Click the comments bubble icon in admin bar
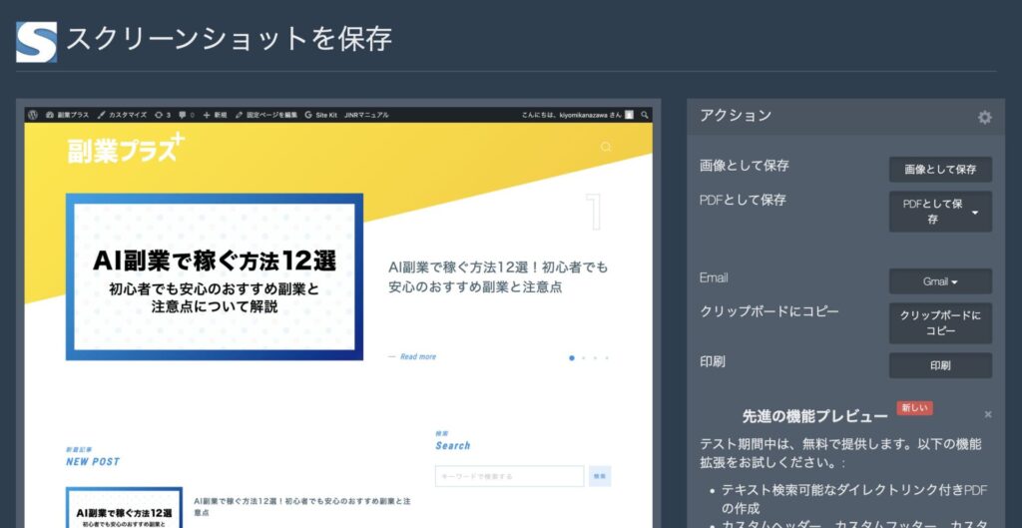1022x528 pixels. point(182,115)
